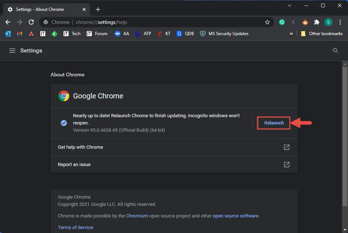Open the green diamond bookmark icon
348x233 pixels.
tap(54, 34)
